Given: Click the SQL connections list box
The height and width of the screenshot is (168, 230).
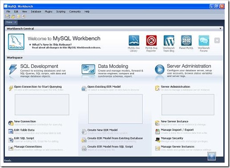Looking at the screenshot, I should [x=42, y=105].
